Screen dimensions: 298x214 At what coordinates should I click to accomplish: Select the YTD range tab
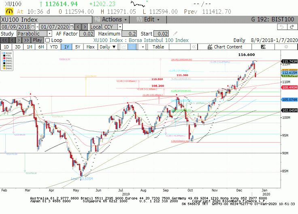pyautogui.click(x=54, y=47)
